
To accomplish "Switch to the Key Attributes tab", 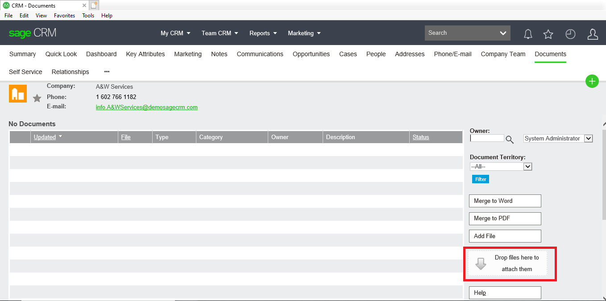I will pyautogui.click(x=145, y=54).
